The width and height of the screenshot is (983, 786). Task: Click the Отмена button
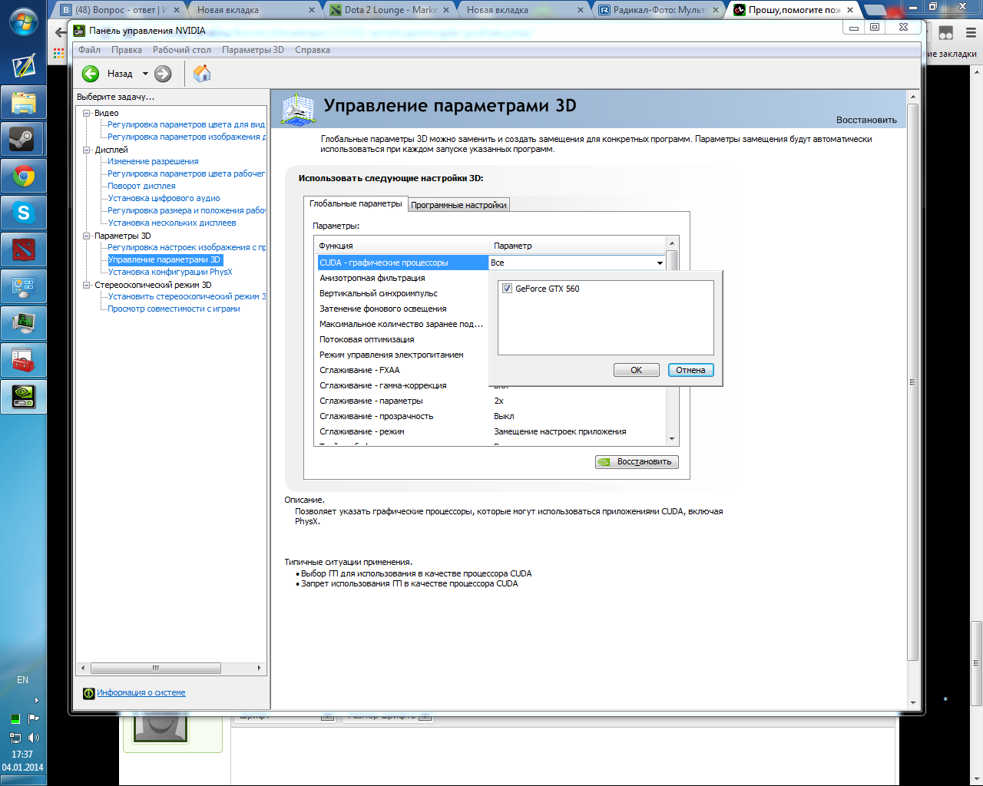[x=690, y=370]
